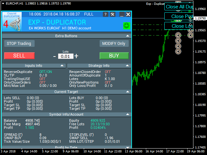207x155 pixels.
Task: Collapse the Strategy Info section arrow
Action: coord(127,66)
